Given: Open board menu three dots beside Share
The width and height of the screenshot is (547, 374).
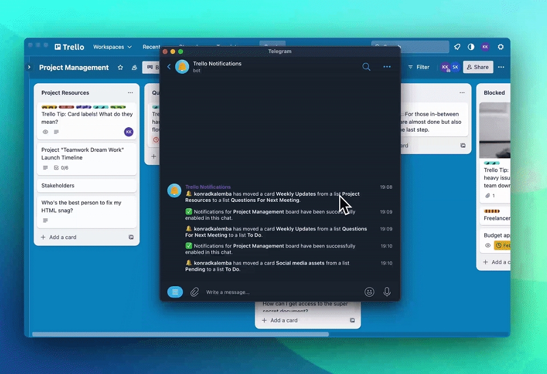Looking at the screenshot, I should pos(501,67).
